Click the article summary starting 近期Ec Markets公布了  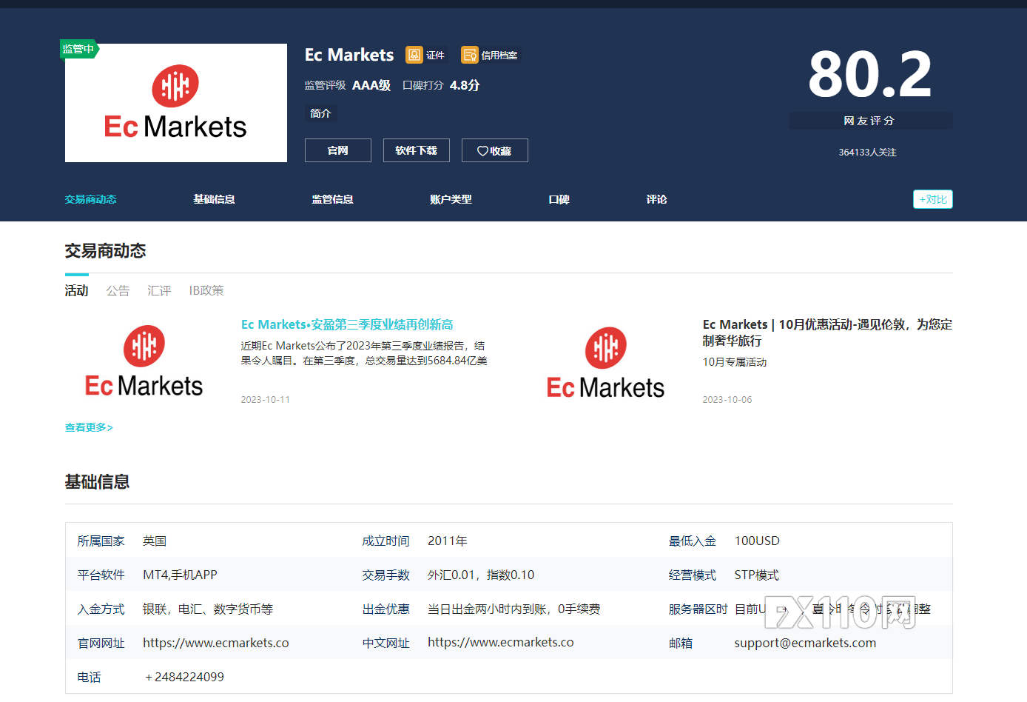[x=364, y=353]
